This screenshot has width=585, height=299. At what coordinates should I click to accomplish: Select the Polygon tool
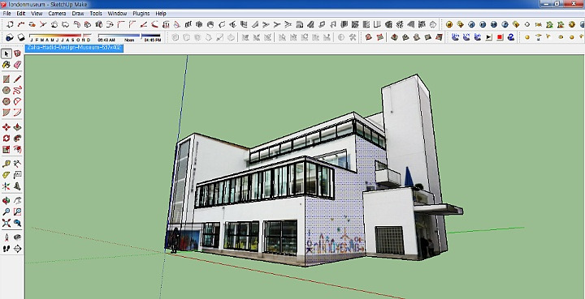6,101
